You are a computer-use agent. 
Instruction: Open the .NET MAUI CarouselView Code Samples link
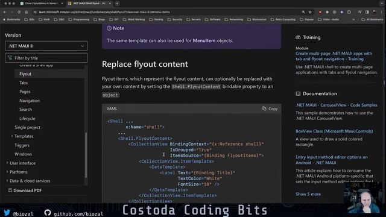[337, 105]
